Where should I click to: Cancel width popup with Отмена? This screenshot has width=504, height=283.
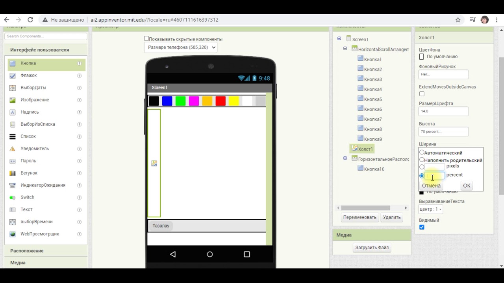point(431,186)
